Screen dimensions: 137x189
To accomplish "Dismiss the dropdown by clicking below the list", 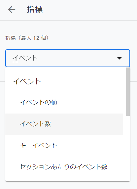I will [69, 185].
